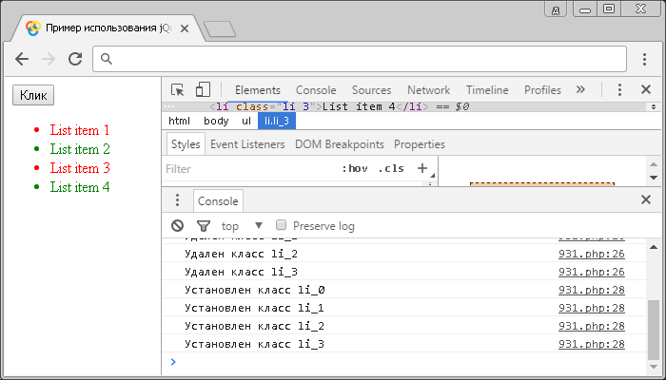Viewport: 666px width, 380px height.
Task: Open the console drawer three-dot menu
Action: (x=177, y=200)
